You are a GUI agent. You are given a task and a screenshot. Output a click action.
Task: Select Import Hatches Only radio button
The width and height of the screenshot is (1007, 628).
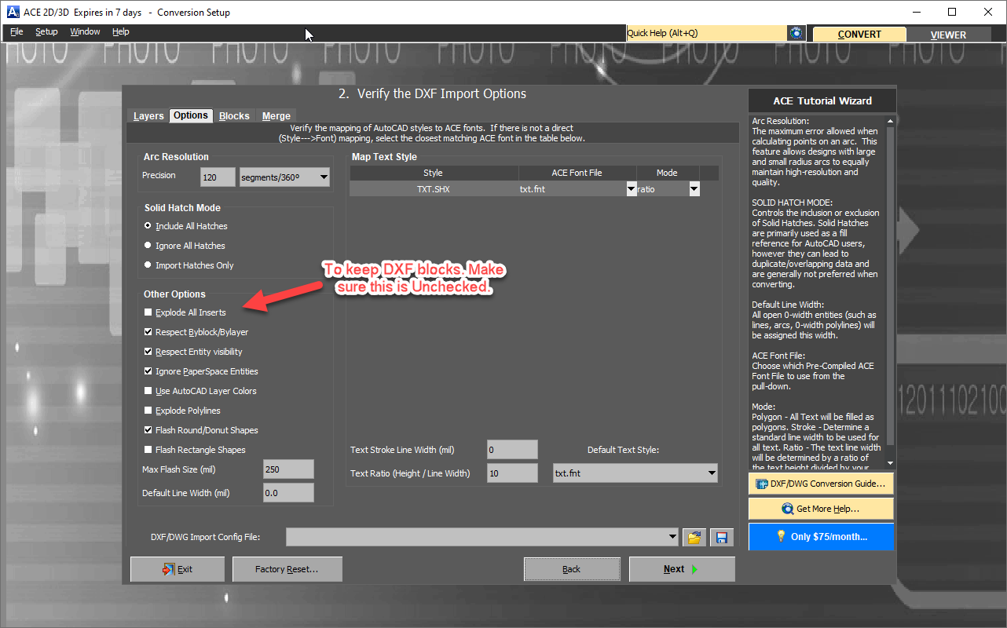click(x=148, y=265)
